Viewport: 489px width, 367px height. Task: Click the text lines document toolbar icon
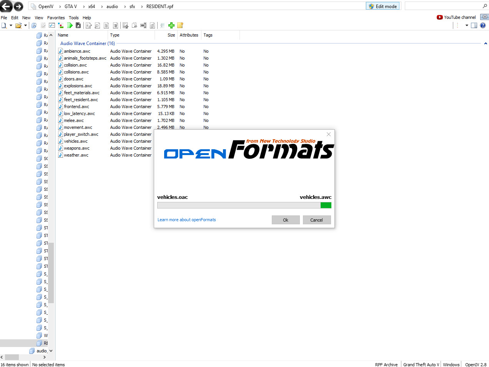point(106,25)
